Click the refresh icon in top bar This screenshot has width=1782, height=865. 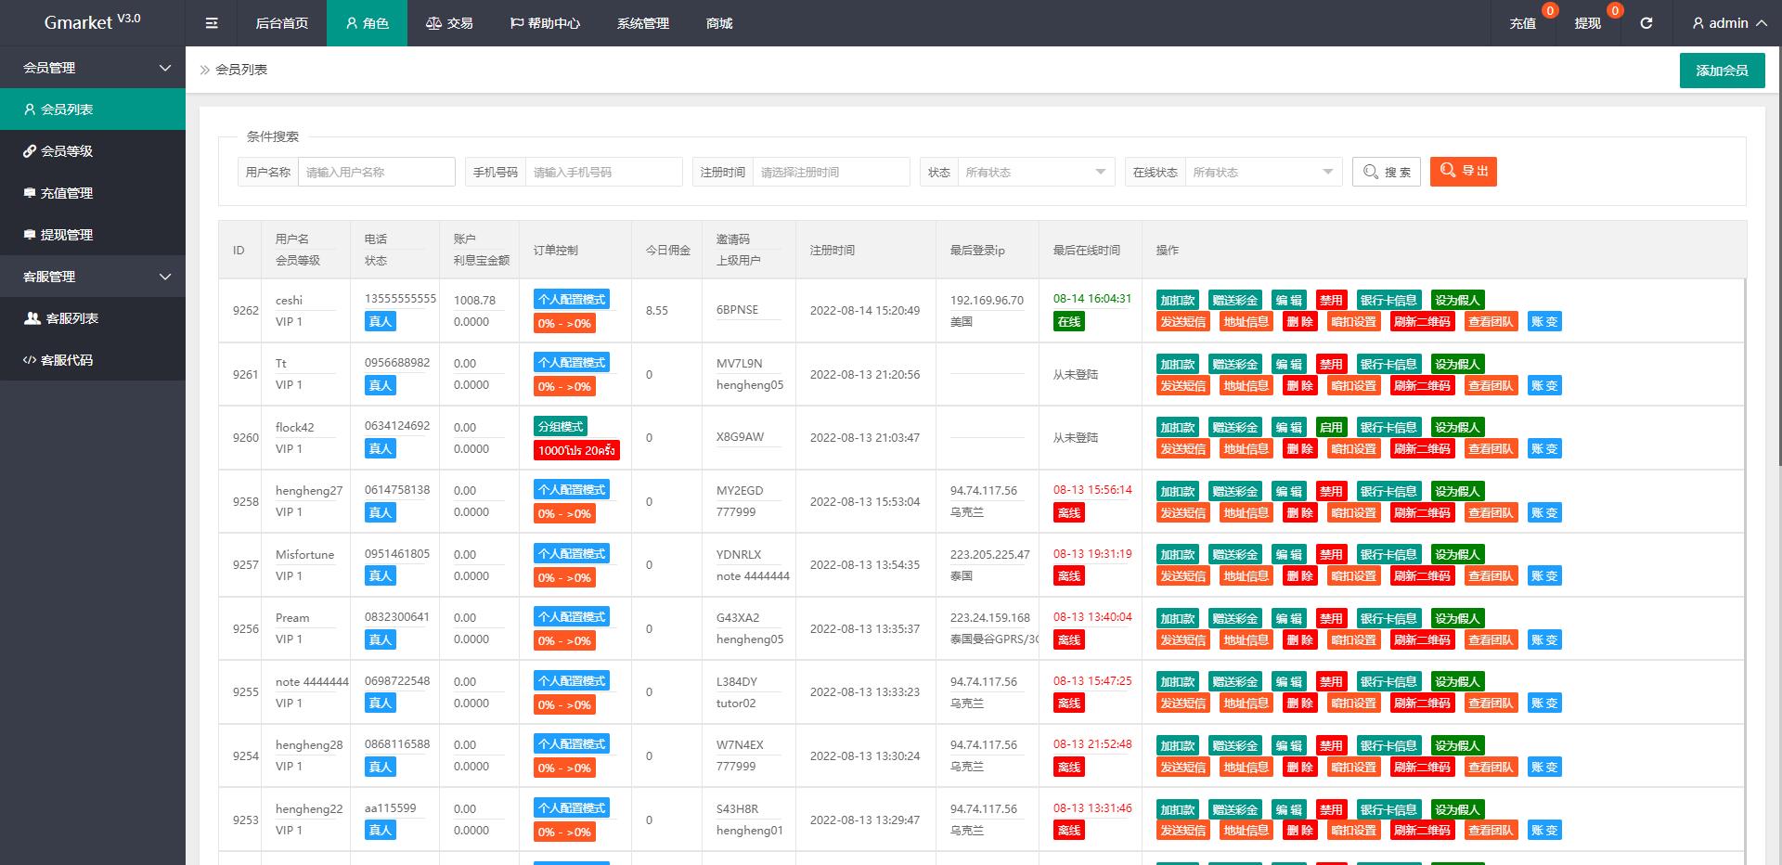click(1646, 23)
